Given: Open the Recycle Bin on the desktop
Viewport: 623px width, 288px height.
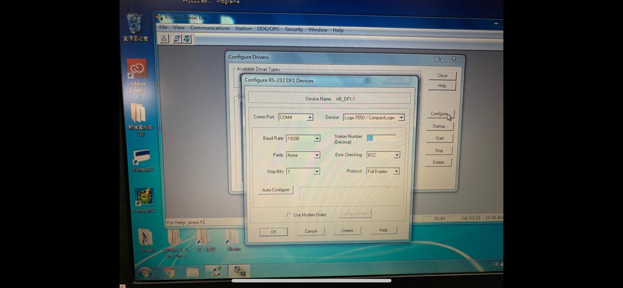Looking at the screenshot, I should [134, 24].
